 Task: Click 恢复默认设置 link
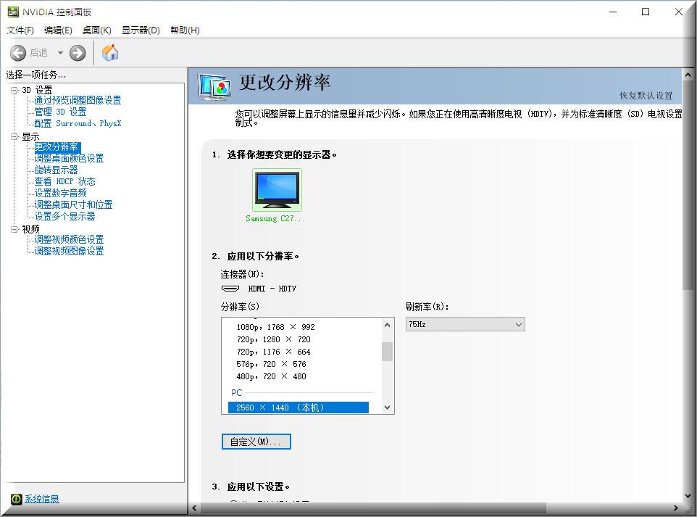point(646,96)
